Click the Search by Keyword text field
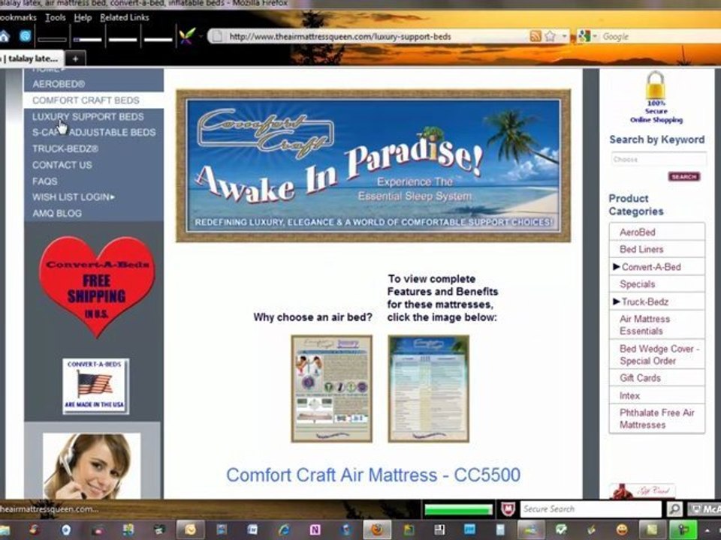Viewport: 721px width, 540px height. pos(659,159)
